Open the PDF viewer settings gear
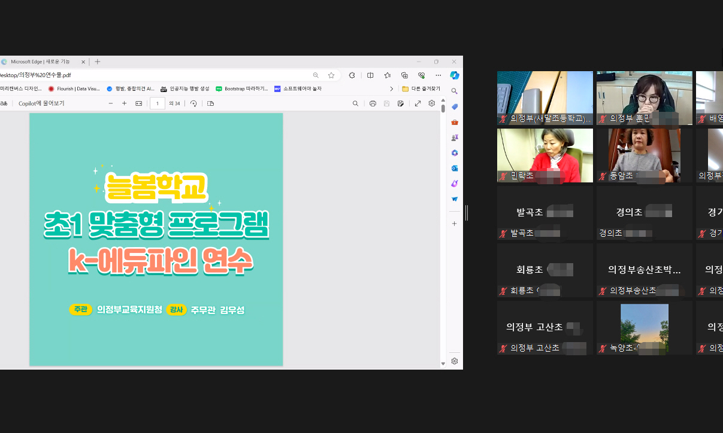The image size is (723, 433). (x=431, y=103)
